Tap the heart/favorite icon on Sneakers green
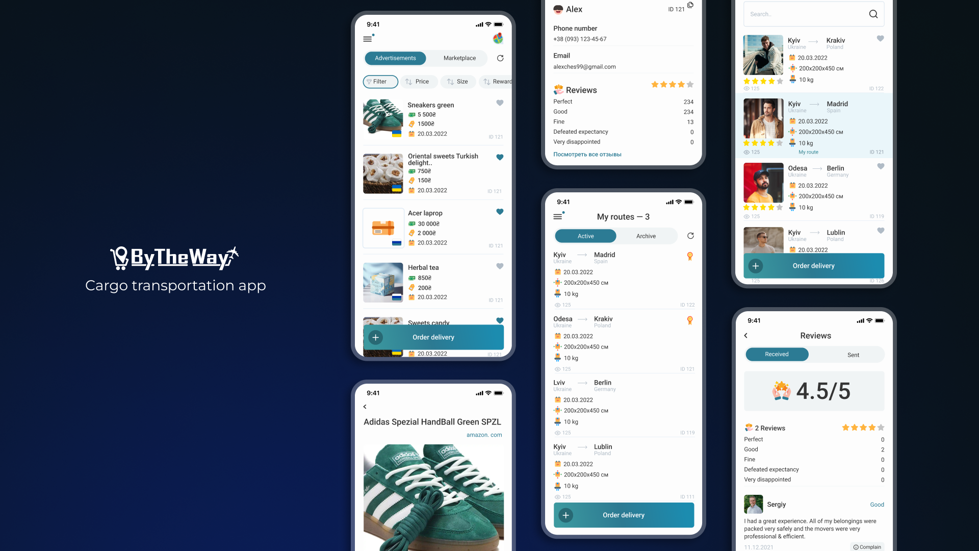The height and width of the screenshot is (551, 979). 500,103
